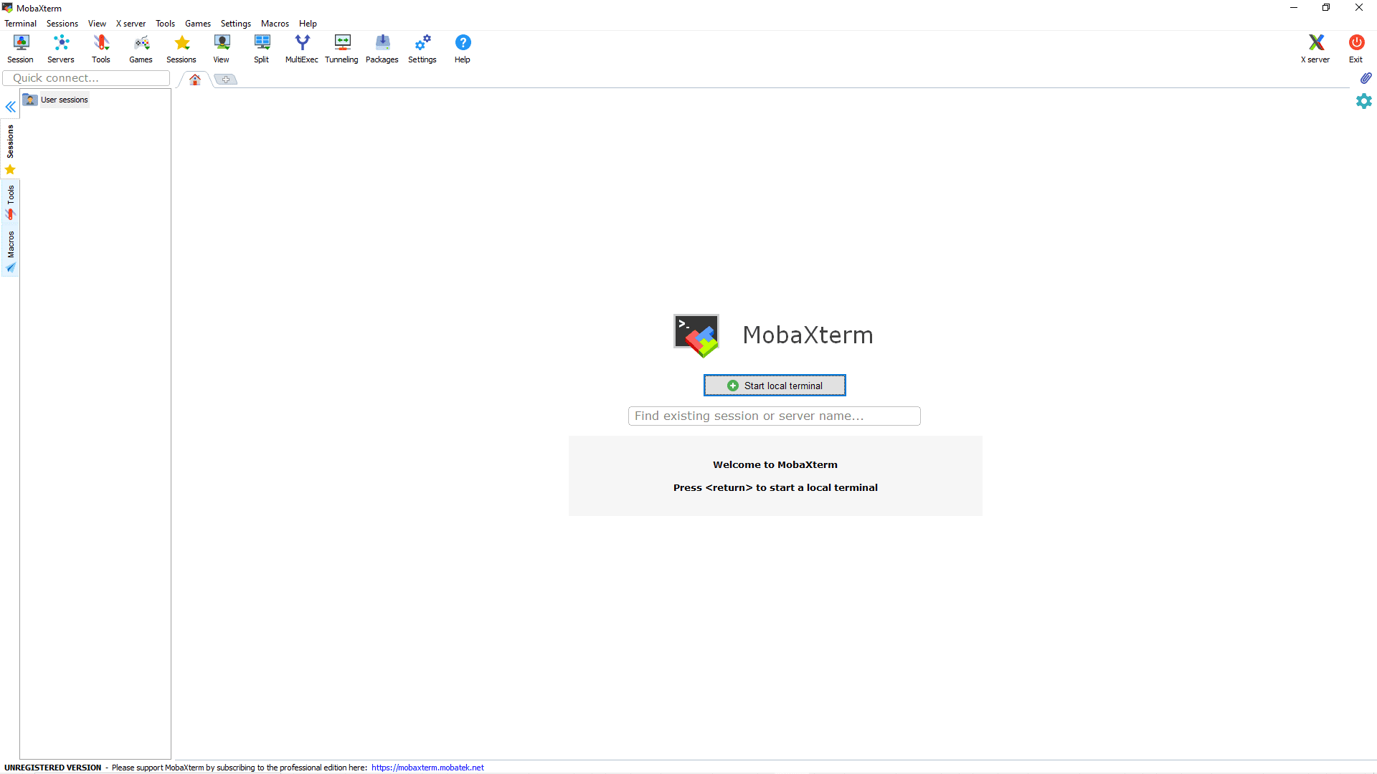Open a new Session from the toolbar
This screenshot has height=774, width=1377.
21,49
